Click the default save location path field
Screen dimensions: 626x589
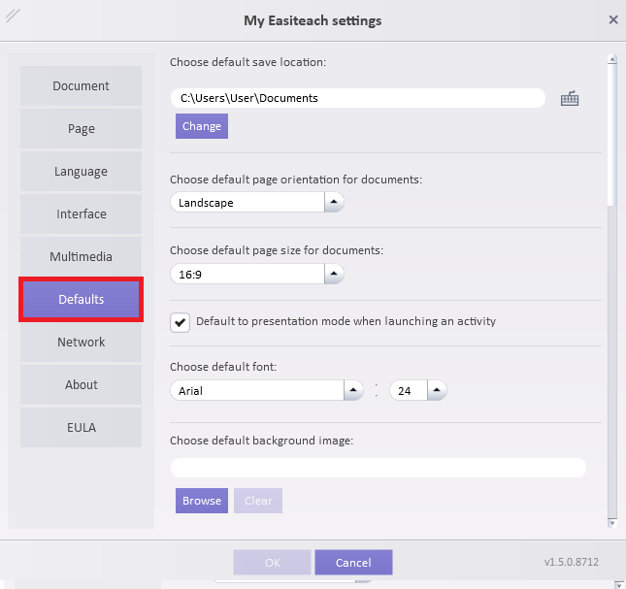coord(357,98)
